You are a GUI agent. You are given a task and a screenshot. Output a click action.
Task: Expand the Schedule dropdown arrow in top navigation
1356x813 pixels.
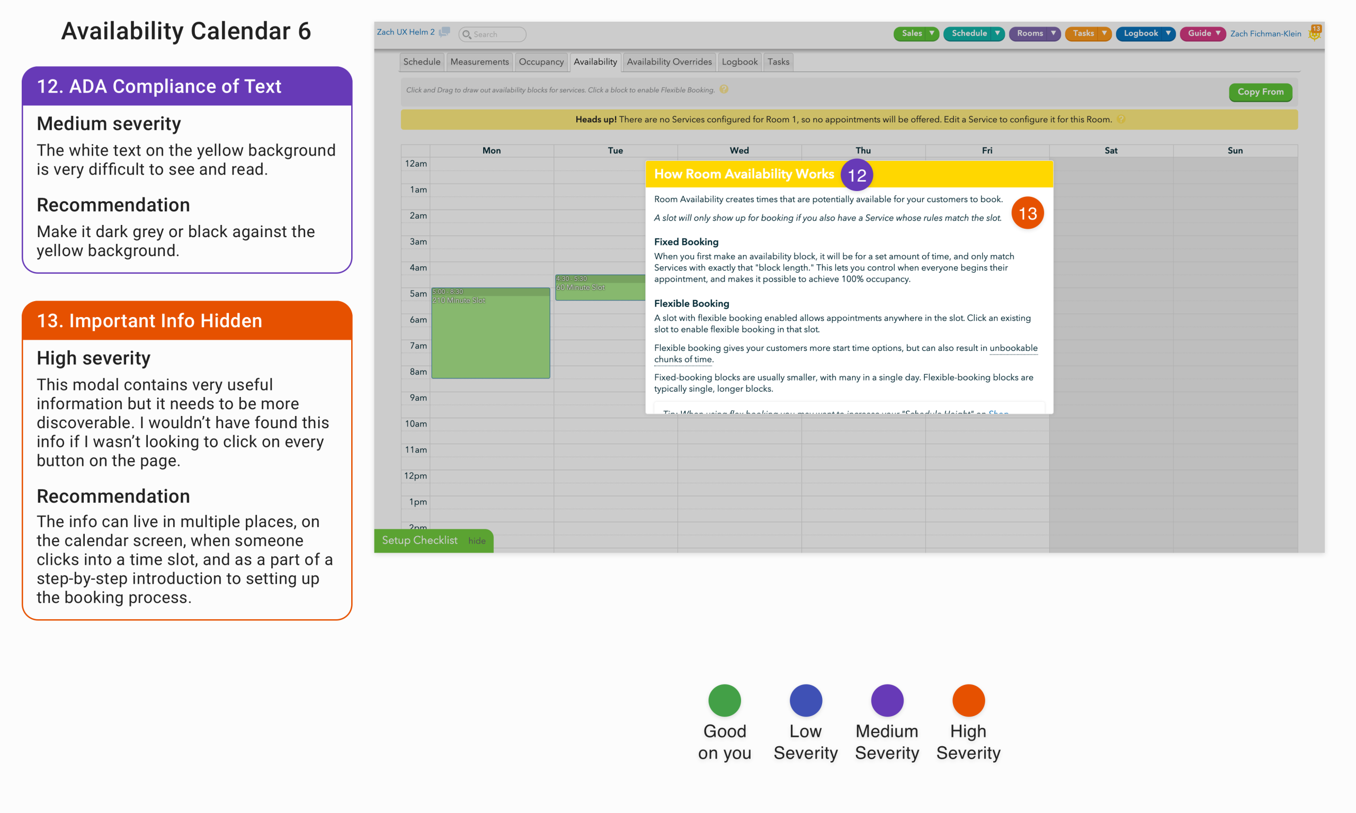997,33
